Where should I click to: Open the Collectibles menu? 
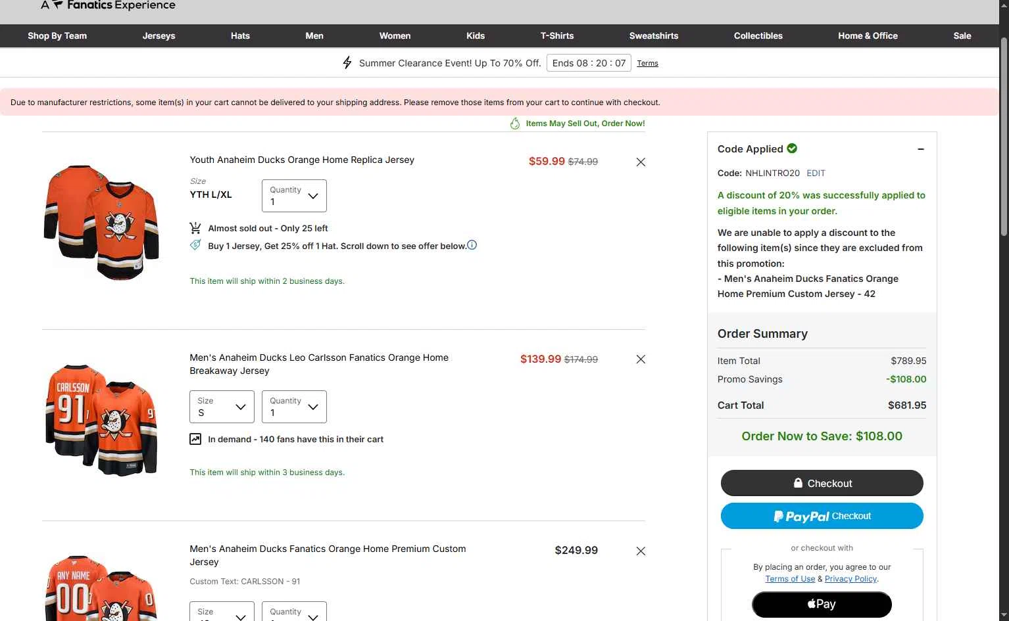[x=758, y=36]
